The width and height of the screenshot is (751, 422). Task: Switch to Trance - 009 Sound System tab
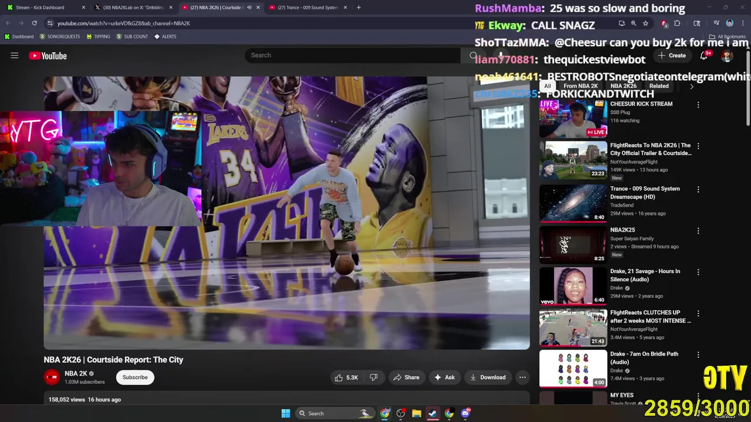308,8
